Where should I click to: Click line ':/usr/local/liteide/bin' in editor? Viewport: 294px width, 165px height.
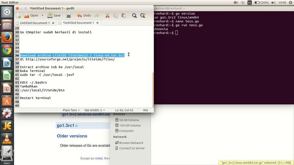tap(42, 90)
